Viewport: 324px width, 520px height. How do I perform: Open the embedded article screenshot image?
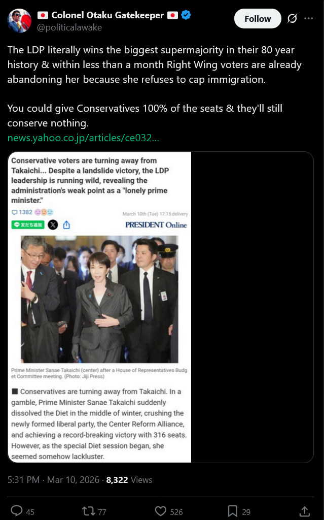coord(160,307)
